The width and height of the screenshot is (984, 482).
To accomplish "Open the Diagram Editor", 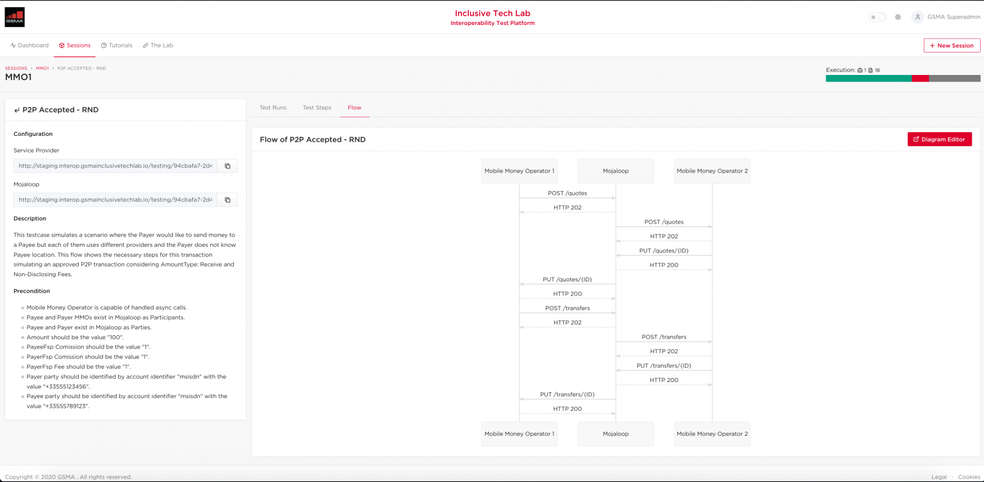I will coord(939,139).
